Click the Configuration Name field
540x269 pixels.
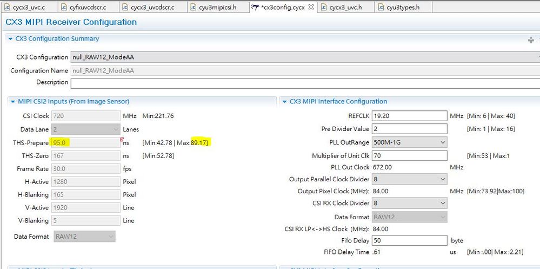[x=305, y=71]
